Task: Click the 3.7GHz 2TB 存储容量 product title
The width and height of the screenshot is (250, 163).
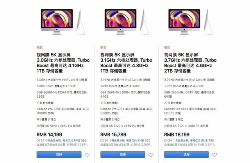Action: pos(190,63)
